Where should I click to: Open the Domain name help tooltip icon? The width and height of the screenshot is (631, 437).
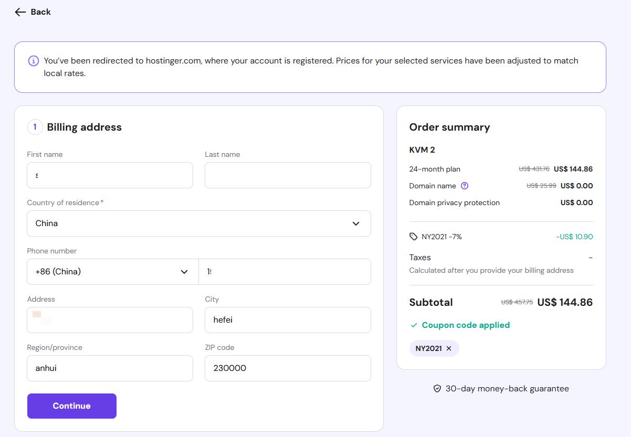464,186
